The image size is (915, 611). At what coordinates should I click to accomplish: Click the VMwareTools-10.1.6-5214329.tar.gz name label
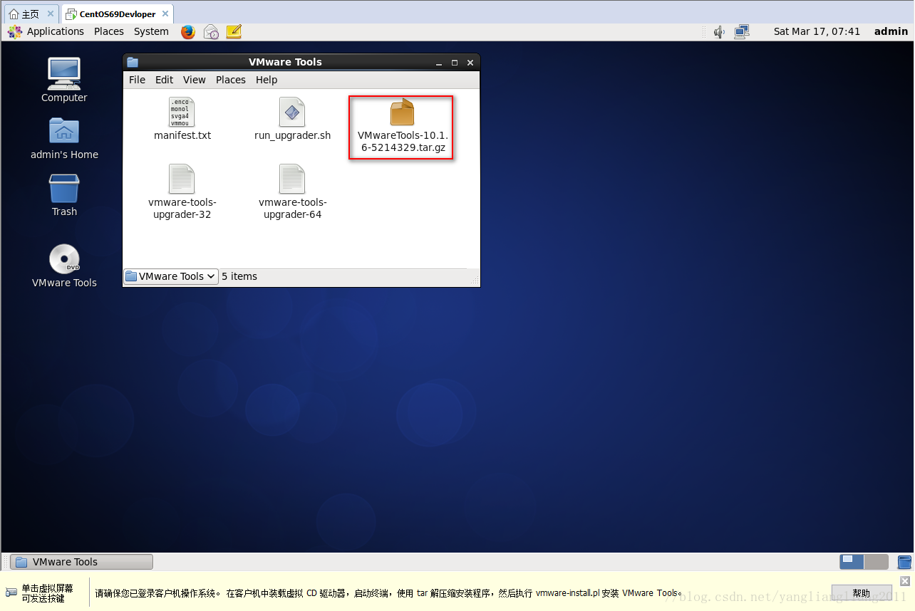(x=403, y=141)
